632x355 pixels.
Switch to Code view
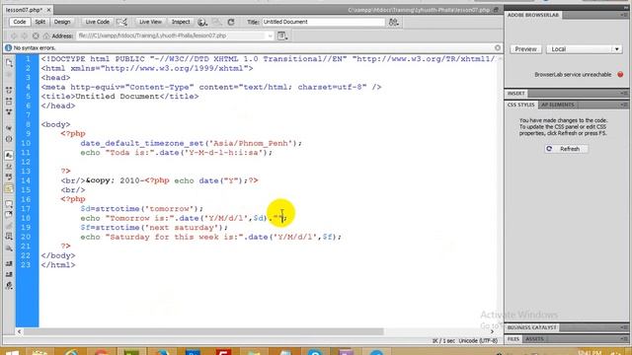[20, 22]
